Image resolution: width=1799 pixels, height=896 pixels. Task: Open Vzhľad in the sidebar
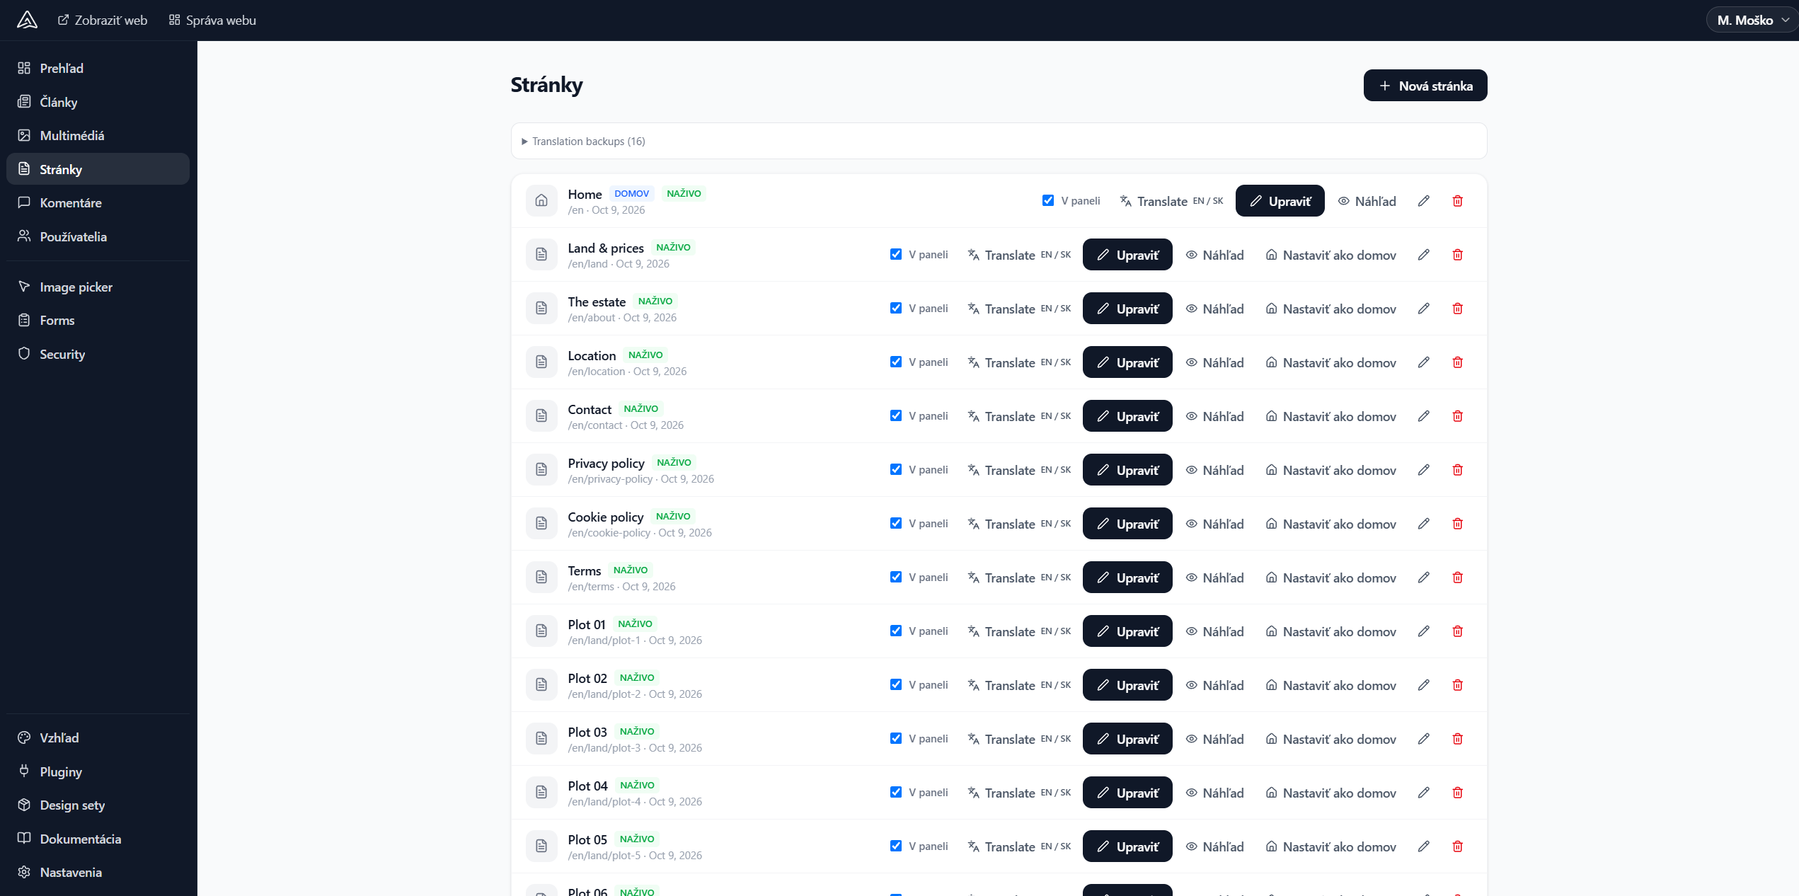pyautogui.click(x=98, y=737)
